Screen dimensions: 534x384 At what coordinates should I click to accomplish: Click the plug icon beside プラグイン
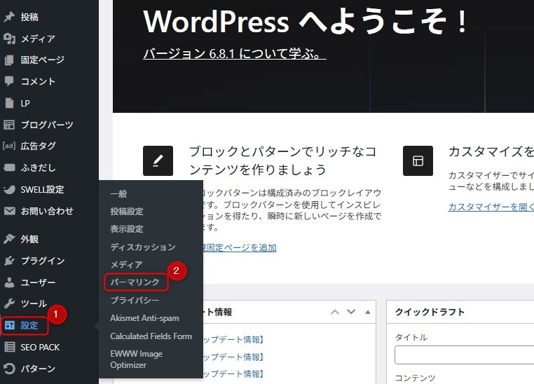pos(9,261)
